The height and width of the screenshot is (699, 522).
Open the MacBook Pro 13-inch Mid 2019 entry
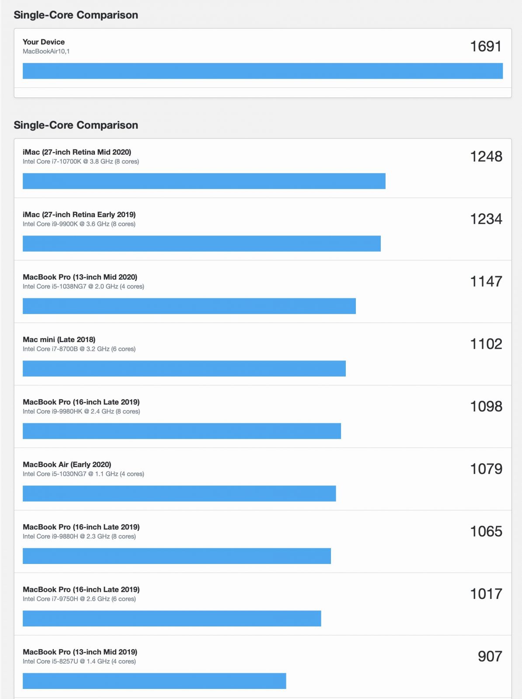click(80, 652)
